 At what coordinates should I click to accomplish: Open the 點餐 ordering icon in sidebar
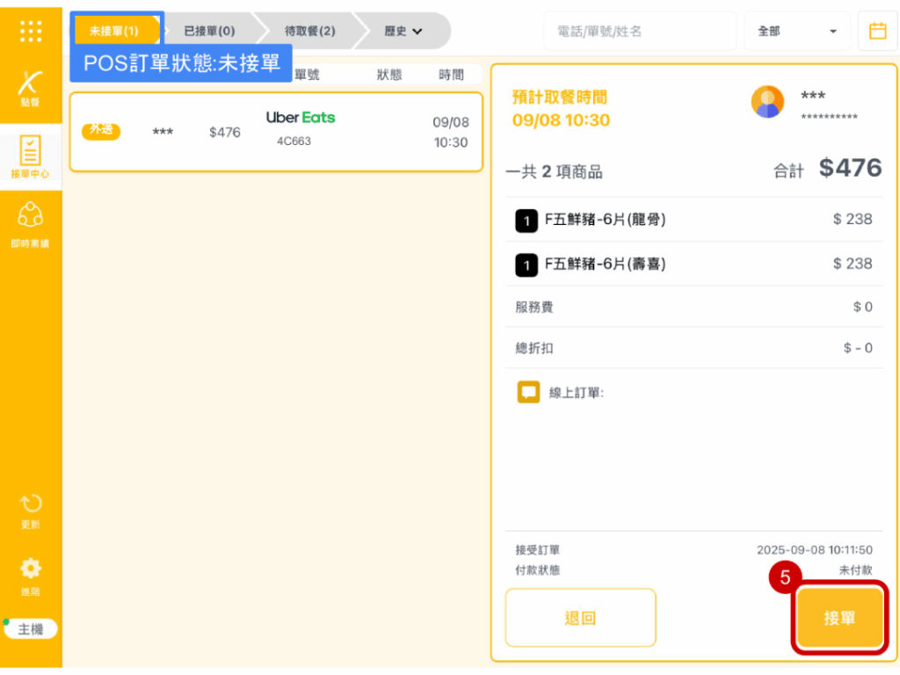coord(31,86)
